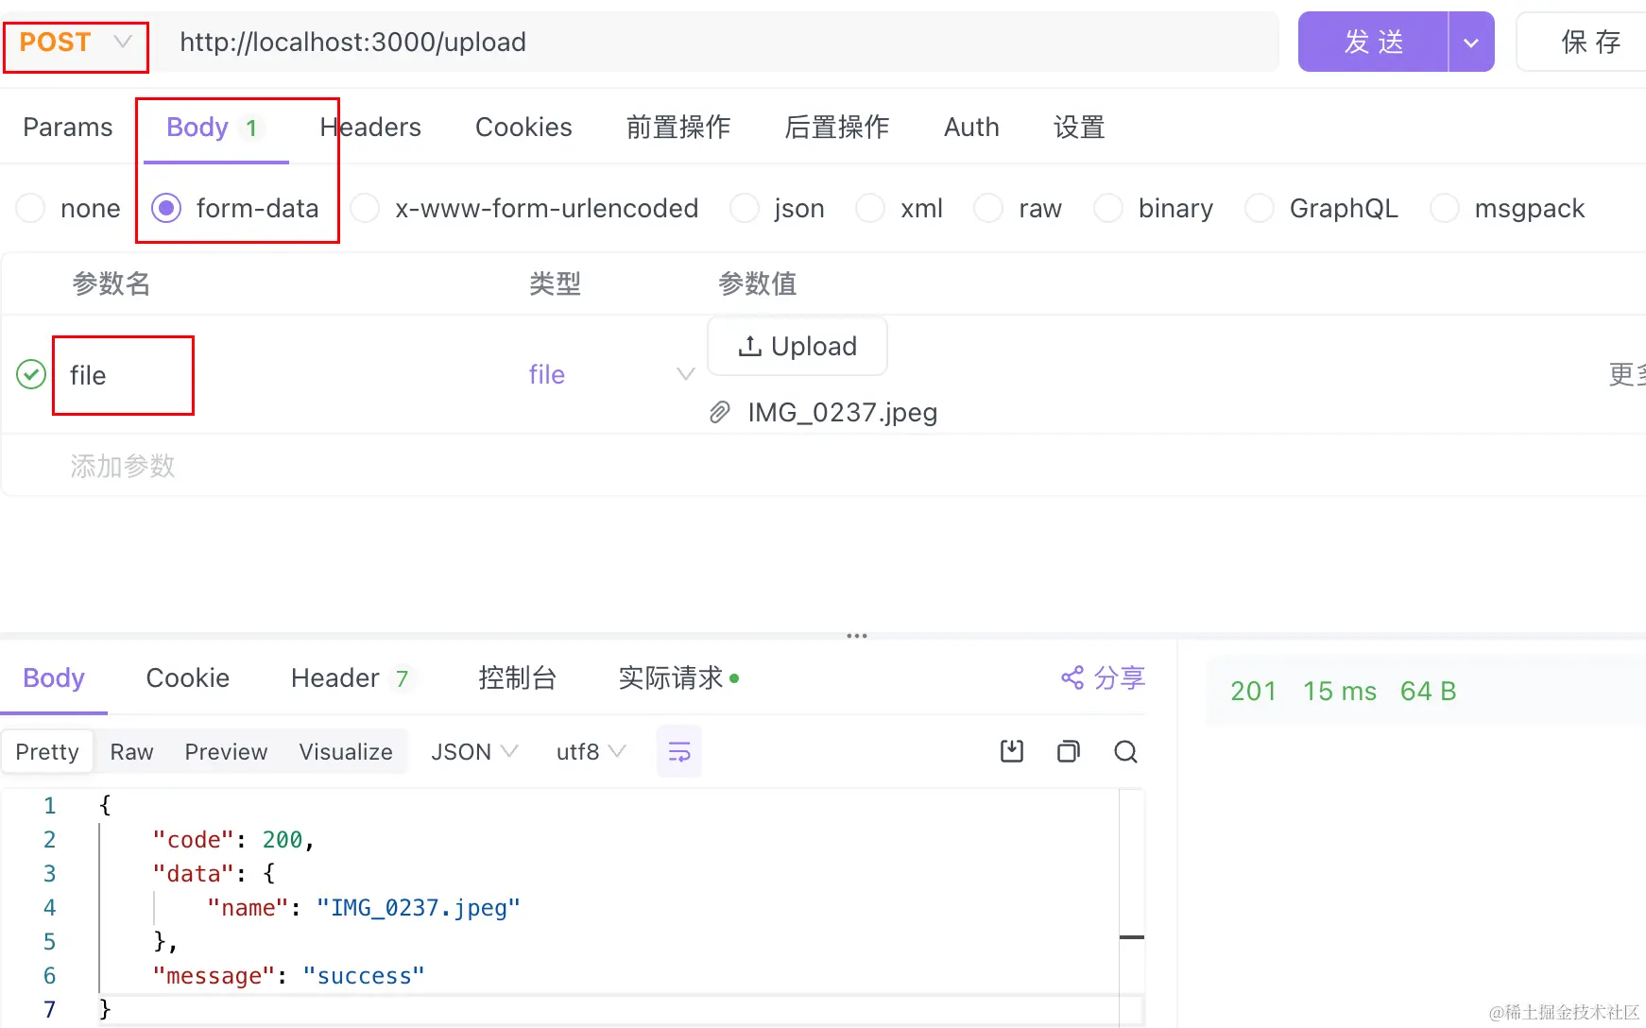The width and height of the screenshot is (1646, 1028).
Task: Open the 设置 settings tab
Action: pyautogui.click(x=1079, y=127)
